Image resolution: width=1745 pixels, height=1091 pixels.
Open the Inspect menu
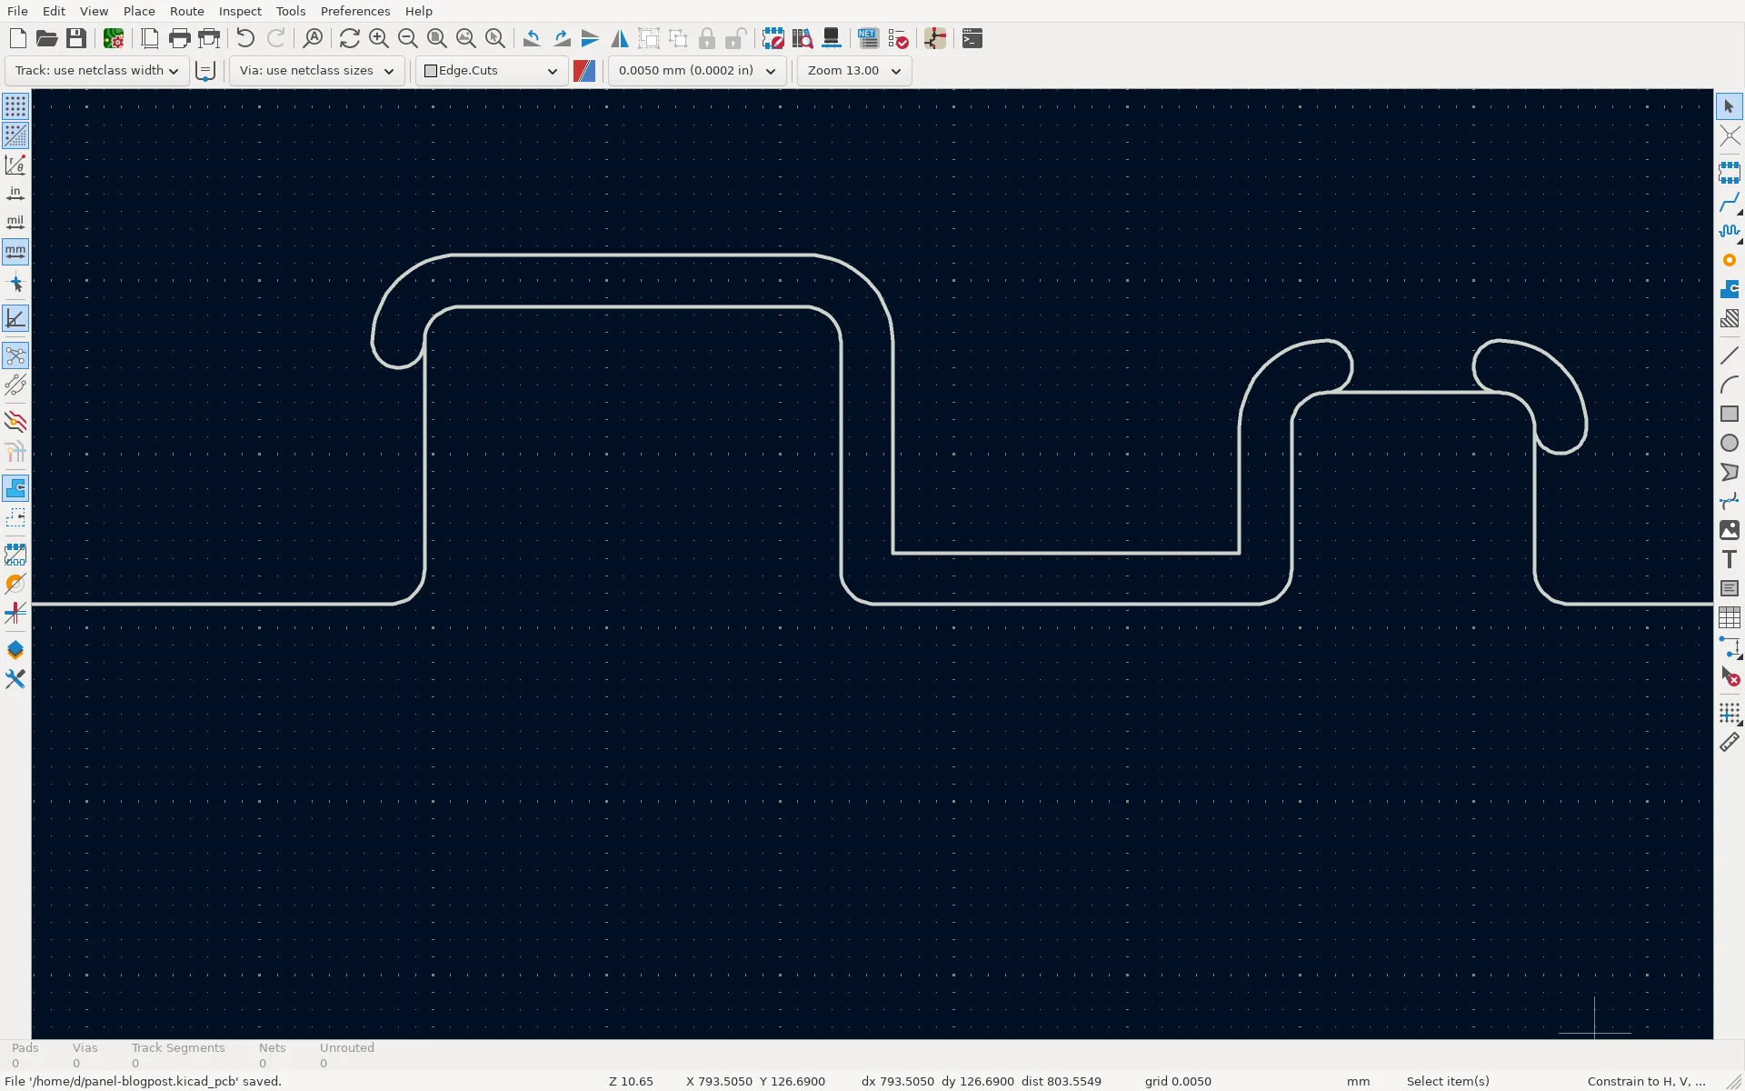click(240, 11)
